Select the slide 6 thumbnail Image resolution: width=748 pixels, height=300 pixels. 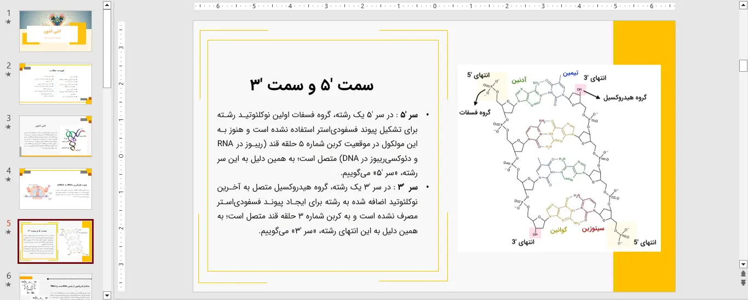(55, 287)
